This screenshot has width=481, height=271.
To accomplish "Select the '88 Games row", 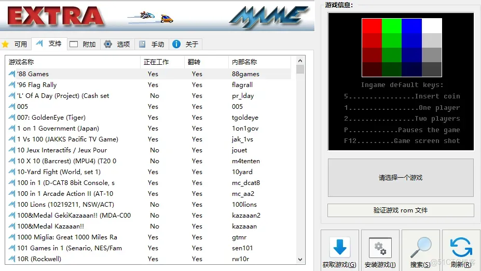I will [148, 74].
